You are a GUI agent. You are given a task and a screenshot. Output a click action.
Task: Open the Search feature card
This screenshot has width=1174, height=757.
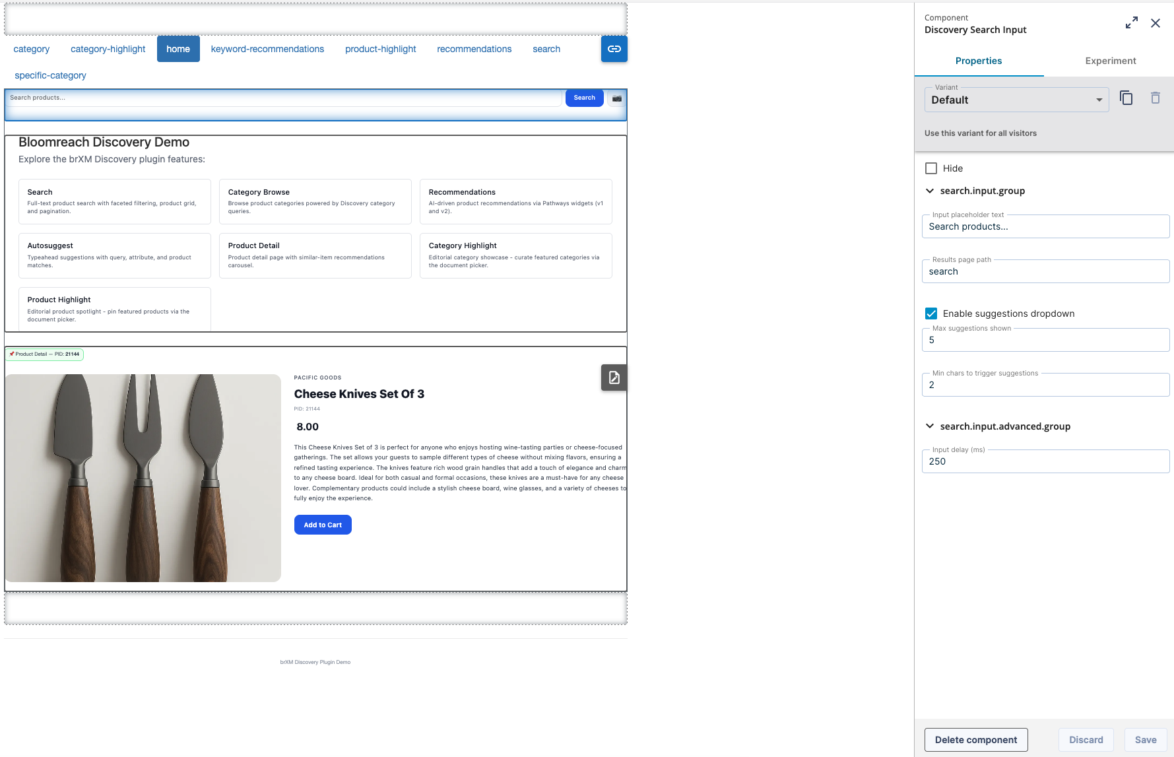click(115, 201)
